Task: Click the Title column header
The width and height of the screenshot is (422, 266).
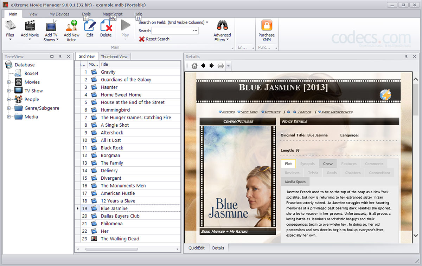Action: pos(140,64)
